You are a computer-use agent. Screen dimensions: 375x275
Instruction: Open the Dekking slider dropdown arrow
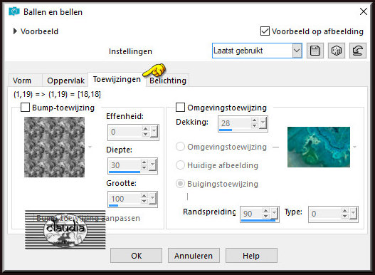263,123
